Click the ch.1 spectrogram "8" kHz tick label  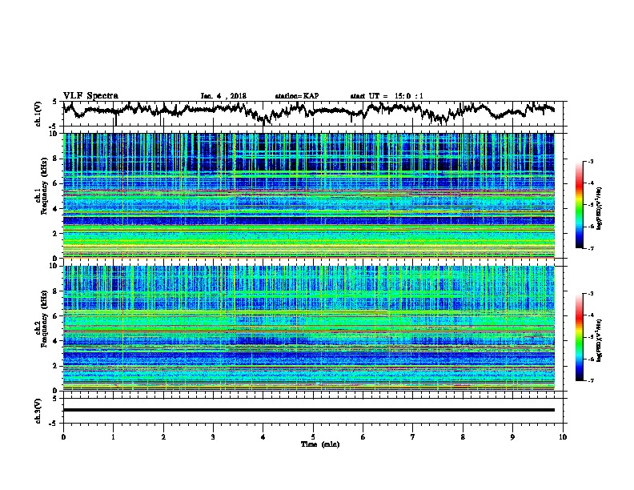tap(56, 159)
